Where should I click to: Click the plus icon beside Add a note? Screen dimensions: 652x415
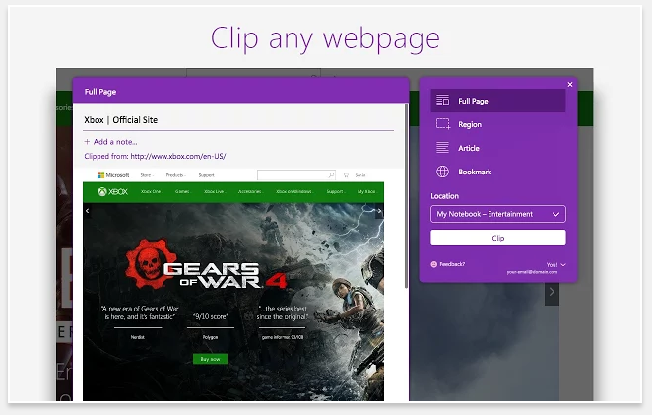(87, 142)
